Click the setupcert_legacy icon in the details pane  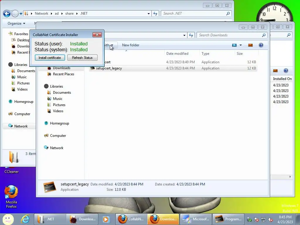point(50,187)
